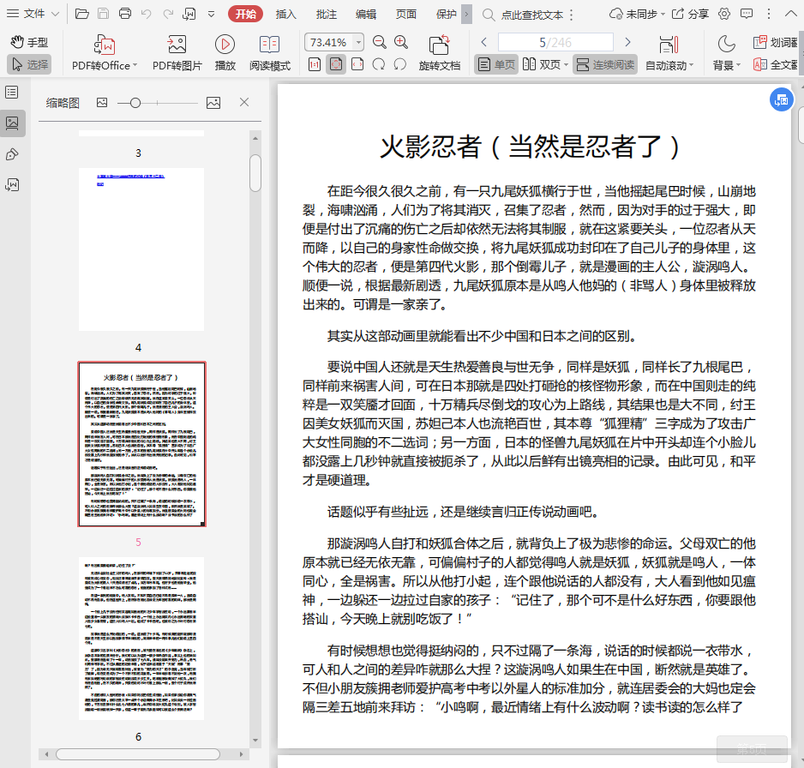804x768 pixels.
Task: Adjust the thumbnail size slider
Action: (135, 103)
